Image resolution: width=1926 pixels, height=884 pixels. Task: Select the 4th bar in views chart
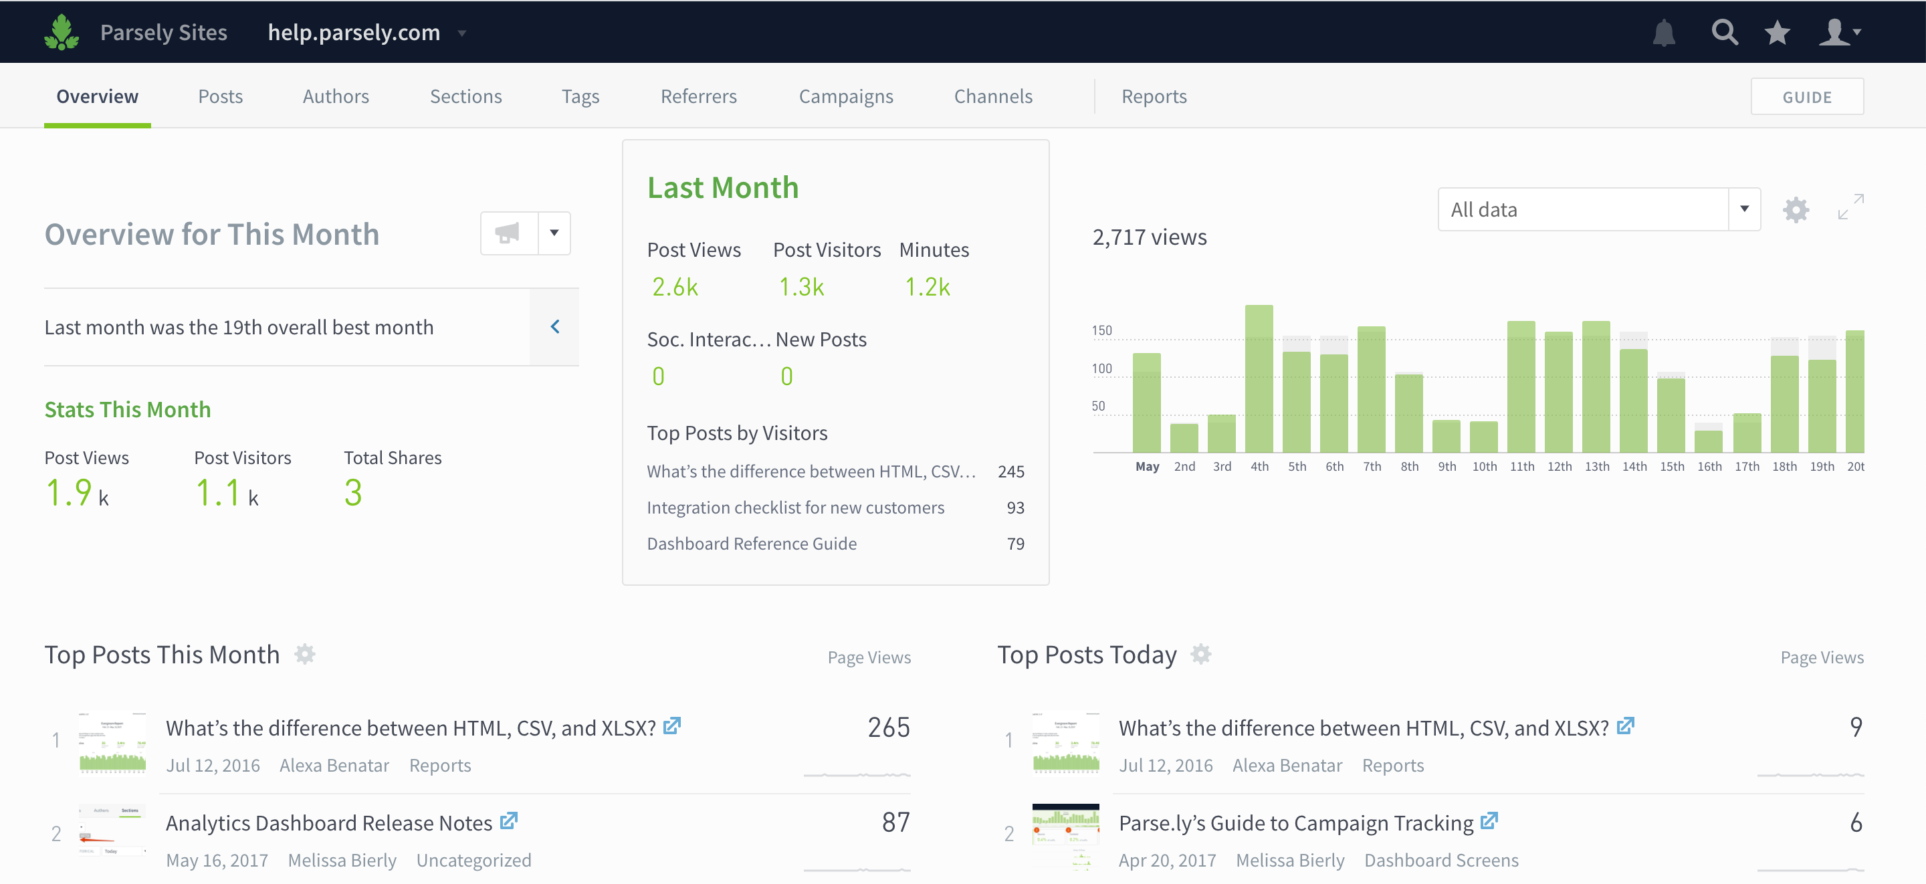1259,378
